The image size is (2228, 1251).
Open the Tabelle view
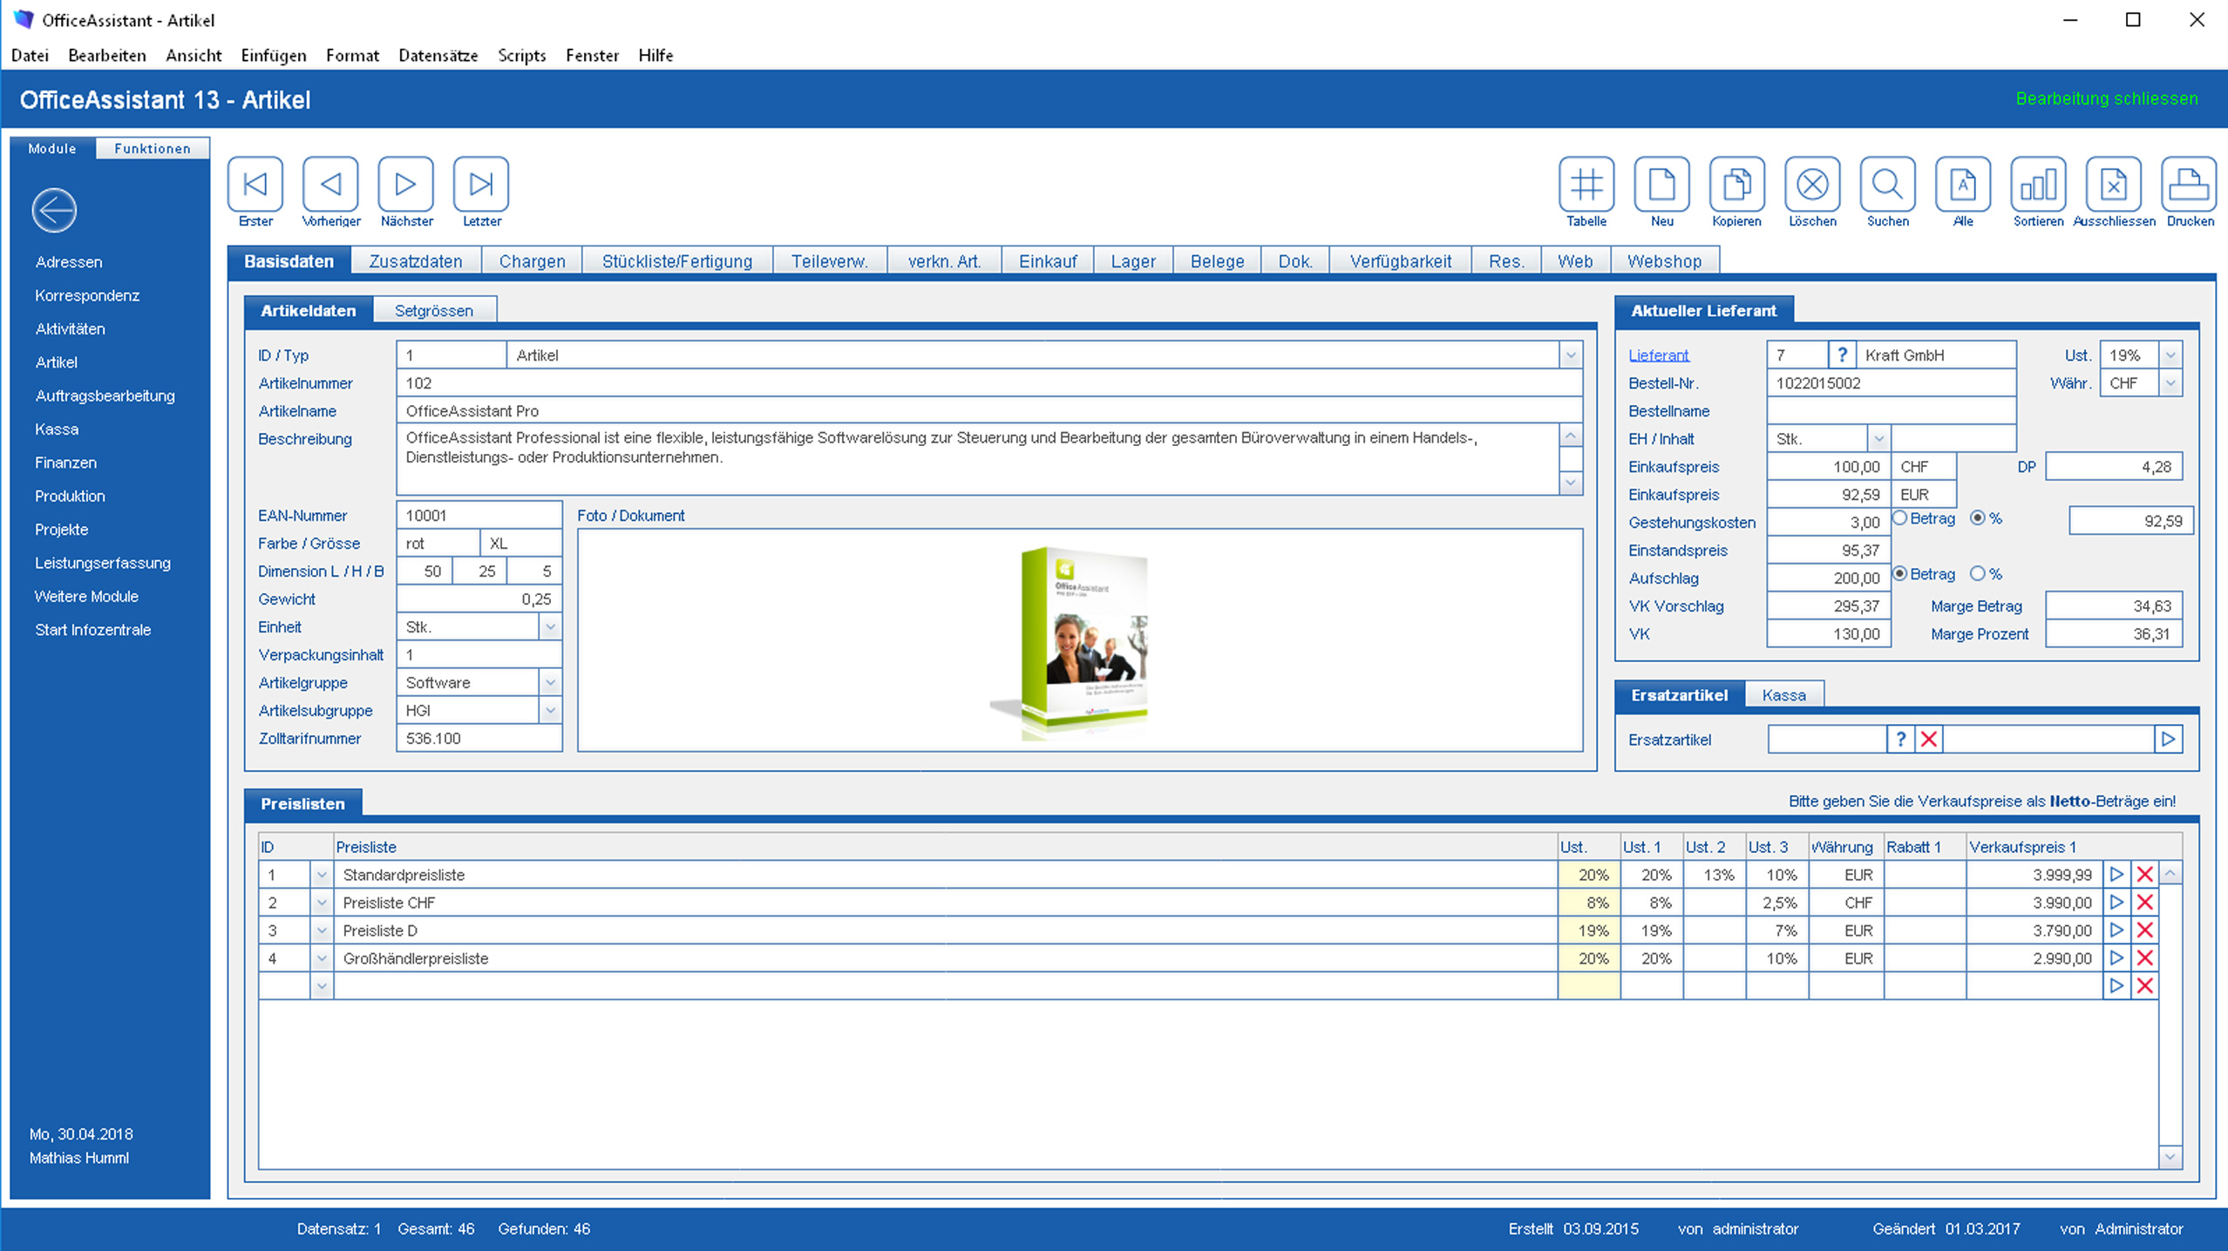[x=1586, y=185]
